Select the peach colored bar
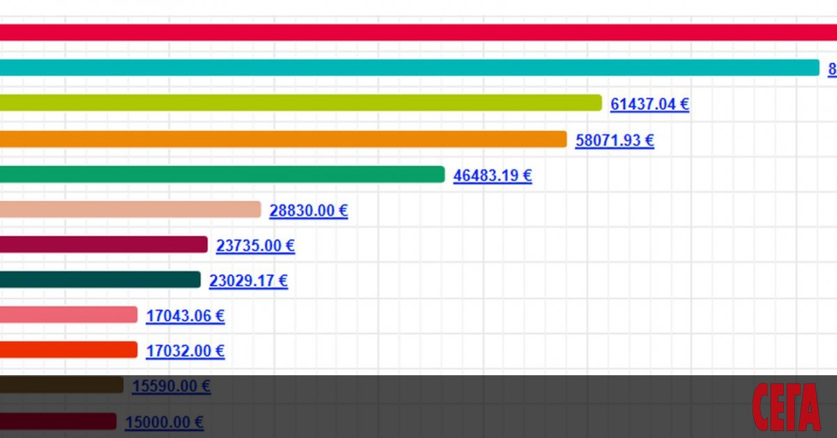 click(x=130, y=209)
